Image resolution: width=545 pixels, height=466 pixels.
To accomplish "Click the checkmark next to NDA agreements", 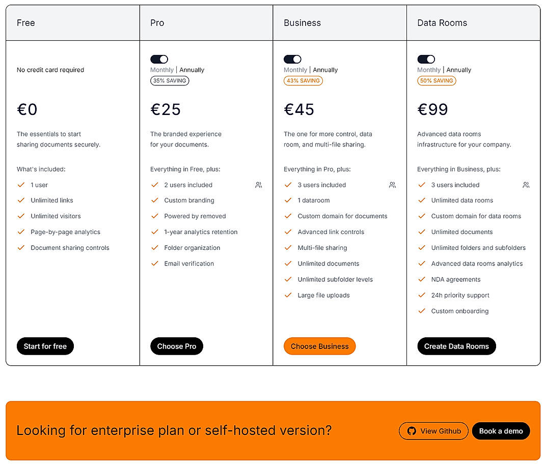I will [x=422, y=279].
